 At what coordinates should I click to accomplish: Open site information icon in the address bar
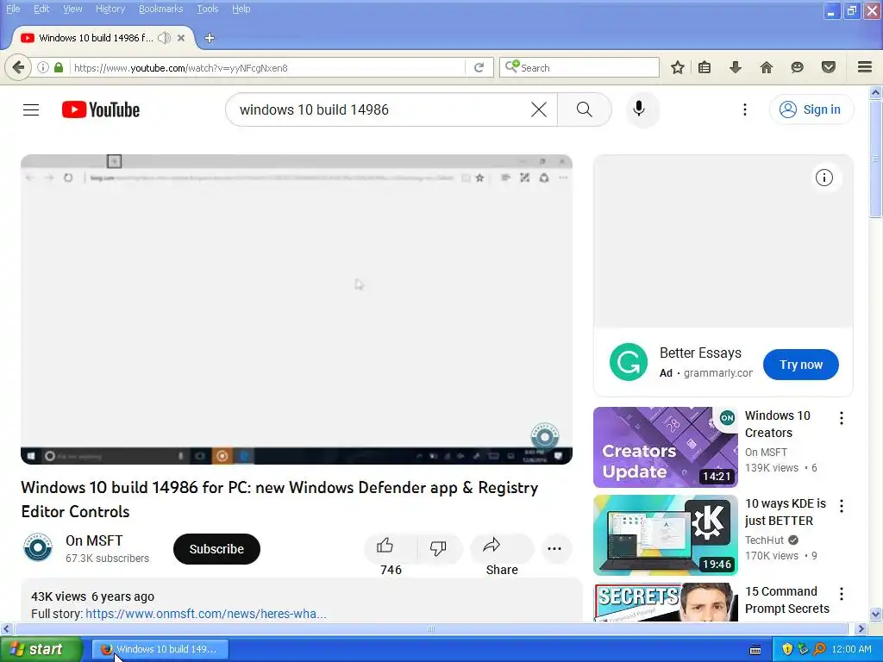point(43,67)
